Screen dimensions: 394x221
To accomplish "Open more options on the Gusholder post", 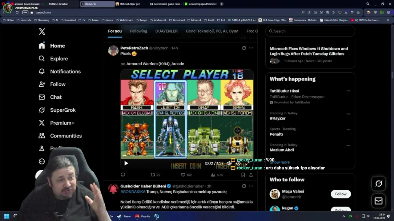I will [251, 186].
